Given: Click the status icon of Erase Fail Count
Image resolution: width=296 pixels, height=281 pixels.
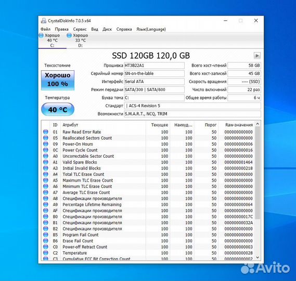Looking at the screenshot, I should click(x=46, y=240).
